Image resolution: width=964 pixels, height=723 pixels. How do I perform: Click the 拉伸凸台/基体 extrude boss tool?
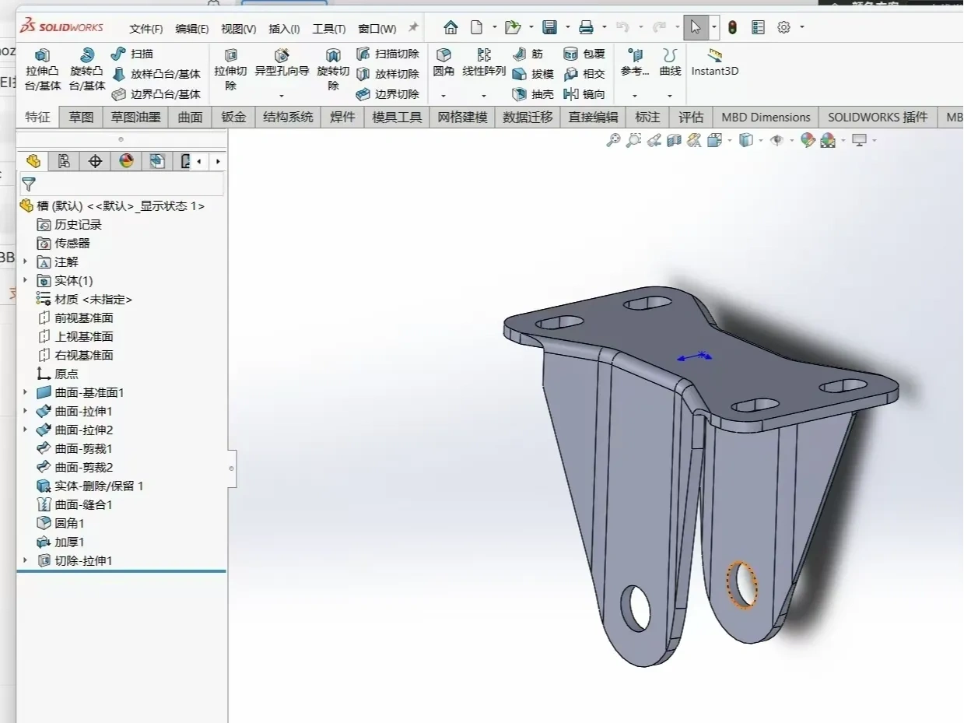point(43,68)
